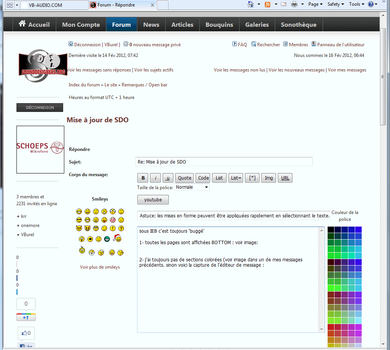
Task: Click the Google +1 button
Action: (x=26, y=318)
